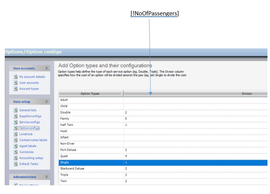Click the Currencies icon in sidebar
270x194 pixels.
click(16, 152)
